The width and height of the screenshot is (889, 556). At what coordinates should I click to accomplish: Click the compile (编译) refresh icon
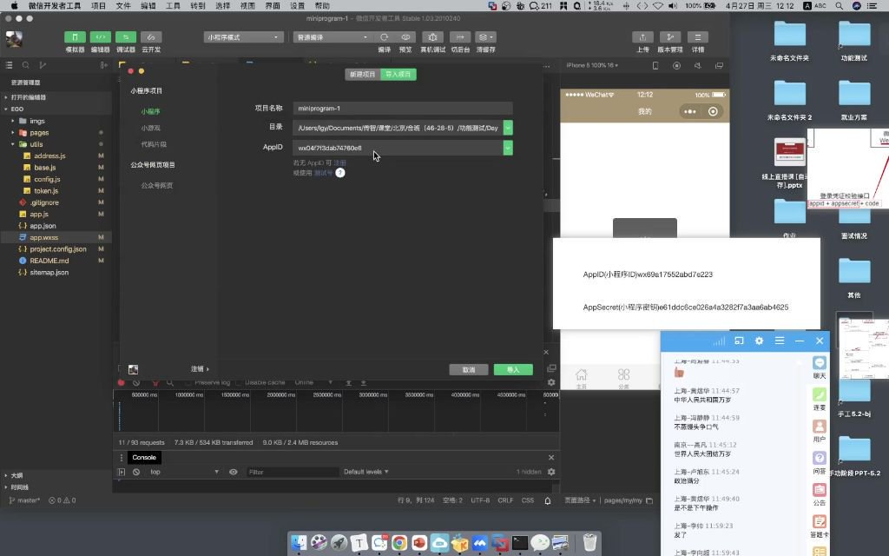point(385,36)
